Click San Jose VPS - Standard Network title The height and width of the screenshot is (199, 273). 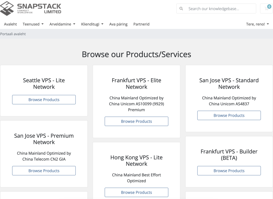click(x=229, y=84)
